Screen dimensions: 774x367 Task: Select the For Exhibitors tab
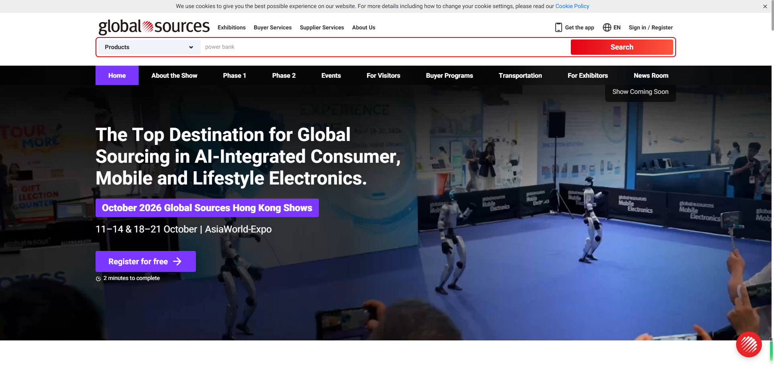(x=588, y=75)
